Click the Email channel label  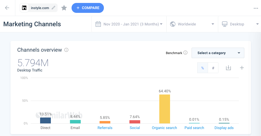(x=75, y=128)
